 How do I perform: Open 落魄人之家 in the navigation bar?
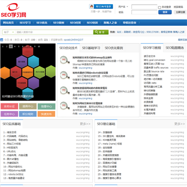pyautogui.click(x=110, y=23)
